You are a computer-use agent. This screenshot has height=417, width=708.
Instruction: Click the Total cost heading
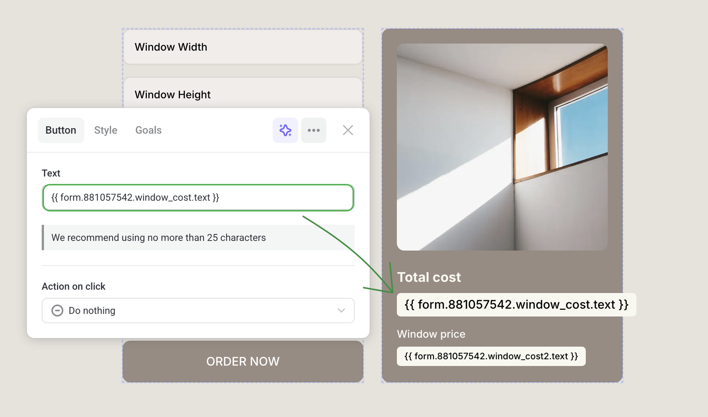tap(429, 277)
